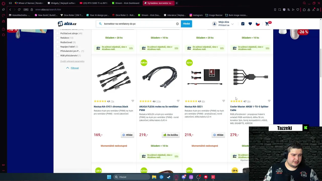Viewport: 322px width, 181px height.
Task: Switch to the Wheel of Names tab
Action: tap(29, 3)
